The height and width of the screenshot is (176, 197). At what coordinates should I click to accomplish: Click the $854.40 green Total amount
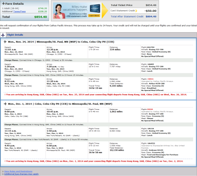click(41, 17)
